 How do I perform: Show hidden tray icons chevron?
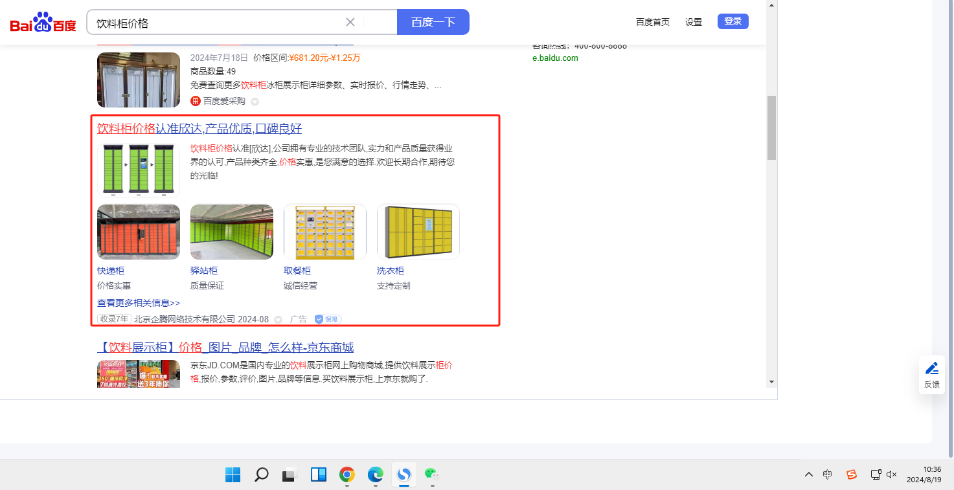(809, 474)
